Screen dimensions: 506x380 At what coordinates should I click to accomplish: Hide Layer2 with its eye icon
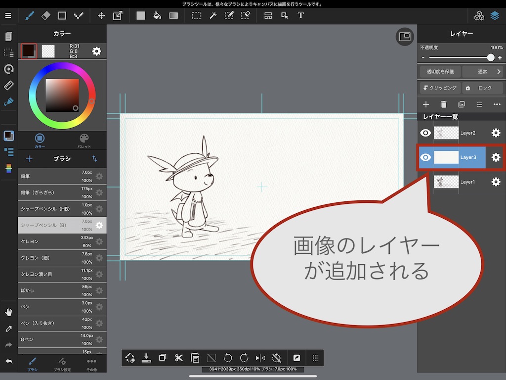click(x=425, y=133)
